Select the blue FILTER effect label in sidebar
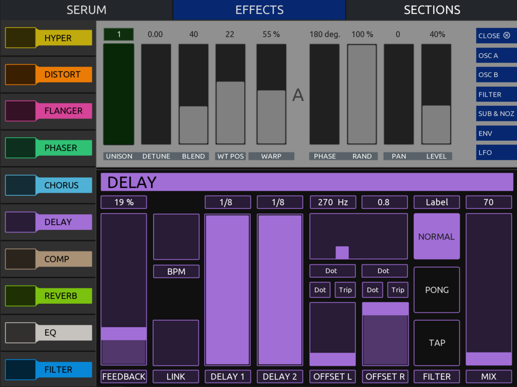The width and height of the screenshot is (517, 387). (x=64, y=370)
